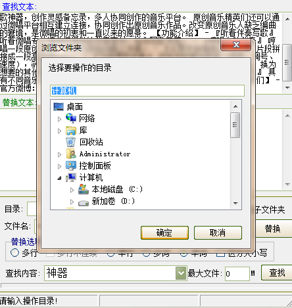This screenshot has height=308, width=292.
Task: Click the 取消 button
Action: [218, 232]
